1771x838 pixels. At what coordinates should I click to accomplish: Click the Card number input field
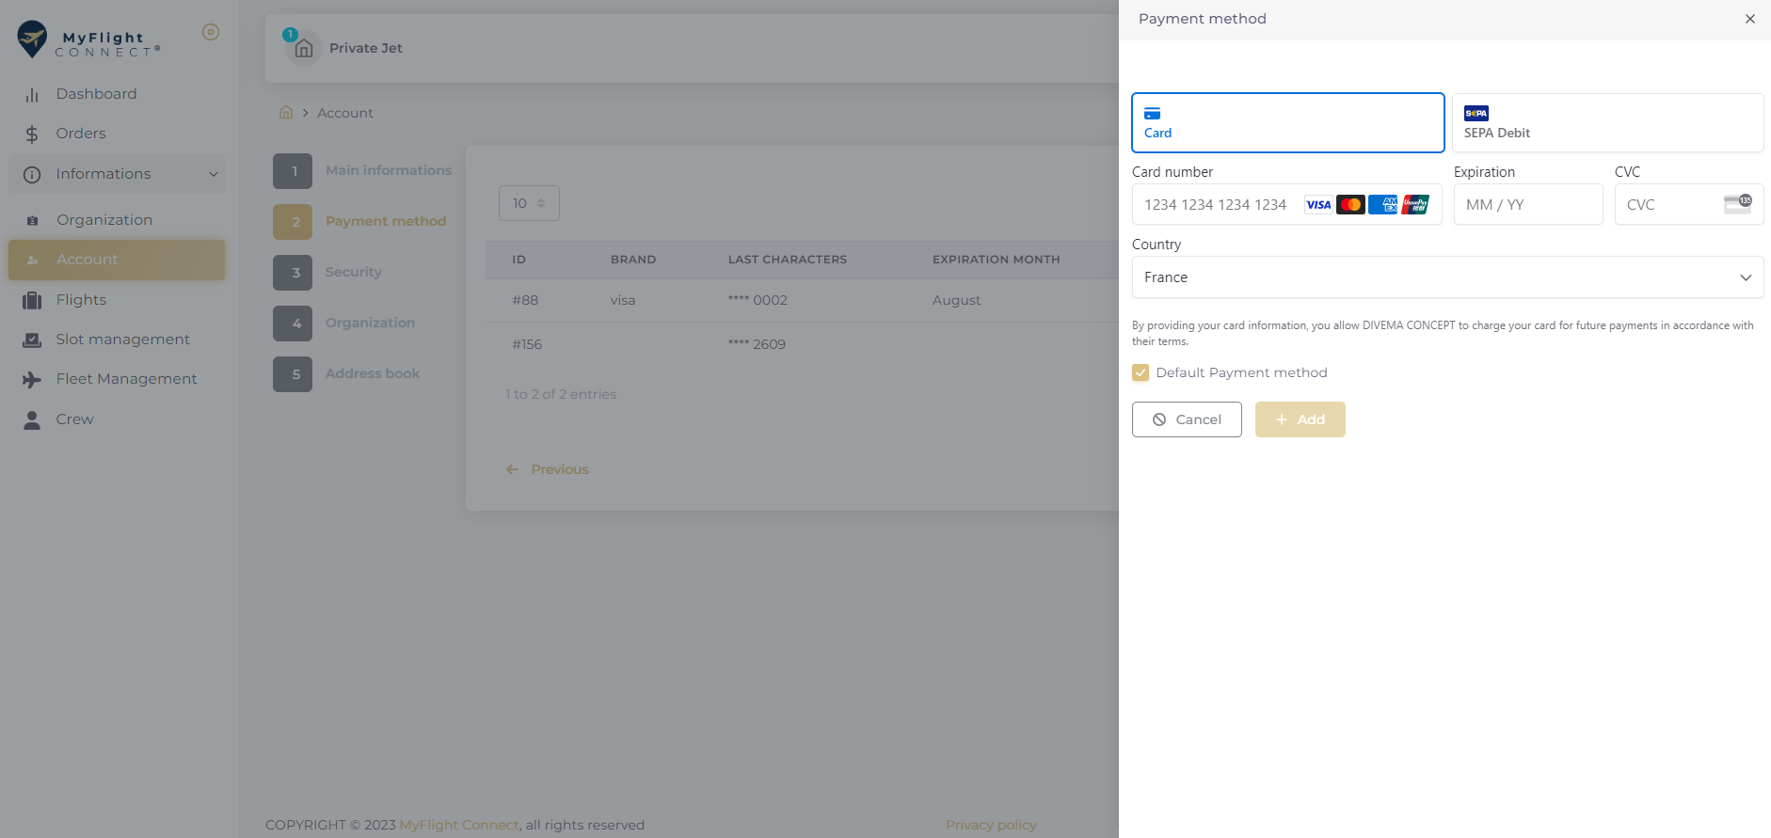point(1218,205)
